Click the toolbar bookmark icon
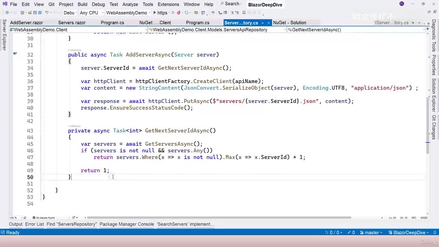Screen dimensions: 439x247 pos(244,13)
